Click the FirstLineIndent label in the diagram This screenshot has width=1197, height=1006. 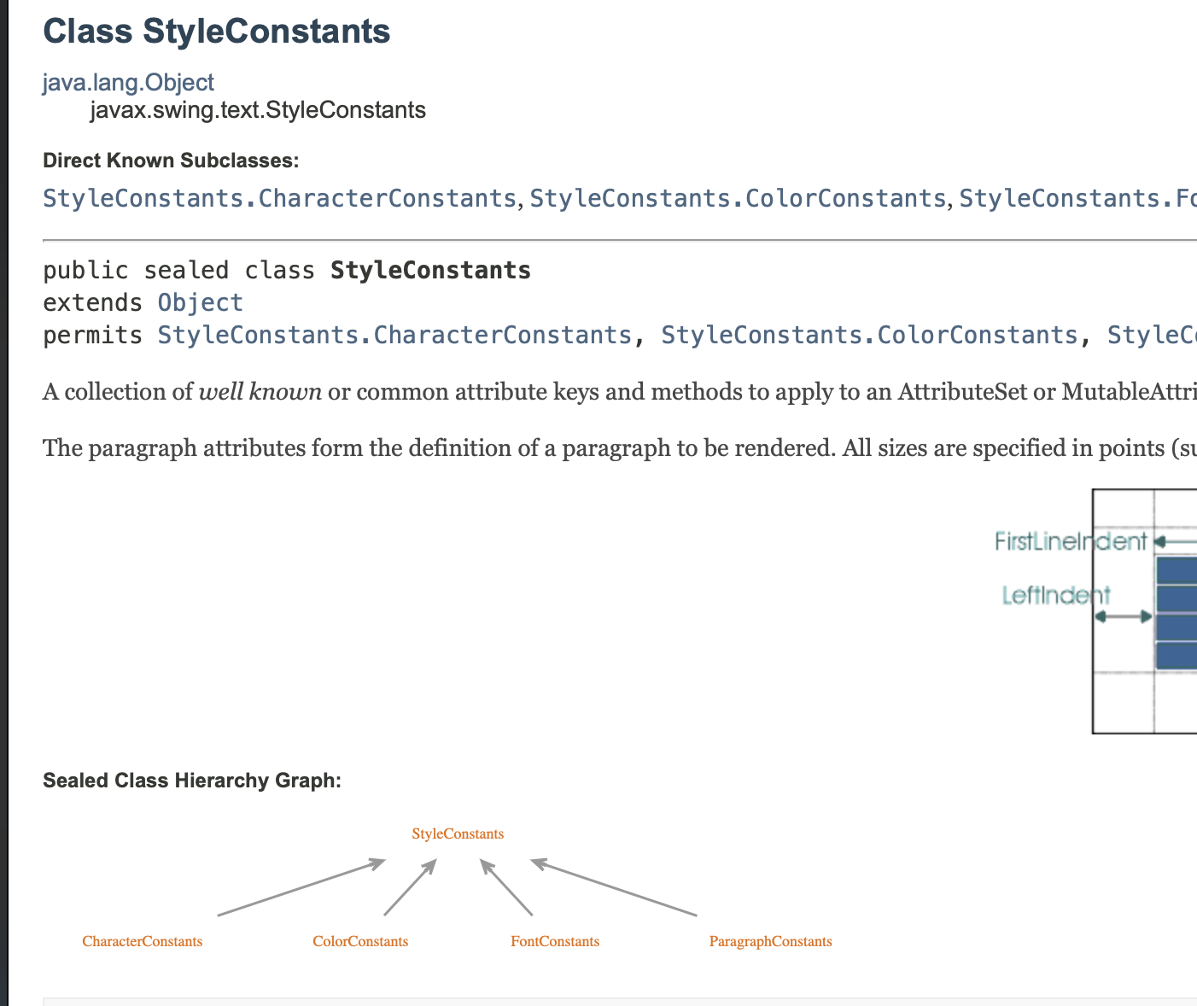click(x=1071, y=541)
